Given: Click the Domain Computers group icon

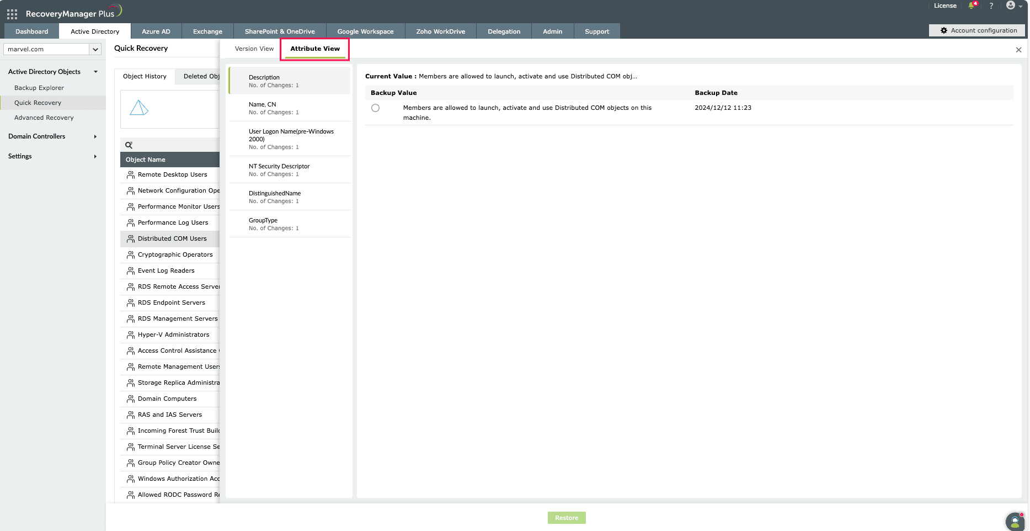Looking at the screenshot, I should 131,399.
